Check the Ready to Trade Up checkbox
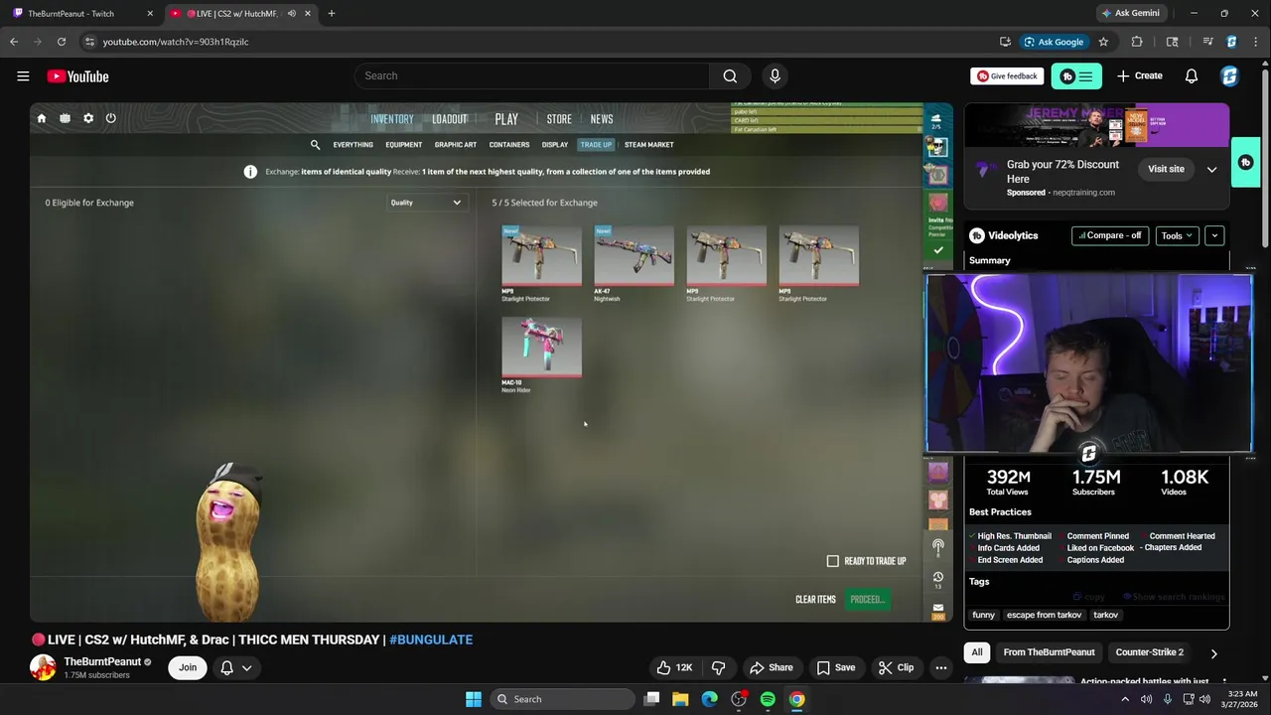Viewport: 1271px width, 715px height. (x=833, y=561)
